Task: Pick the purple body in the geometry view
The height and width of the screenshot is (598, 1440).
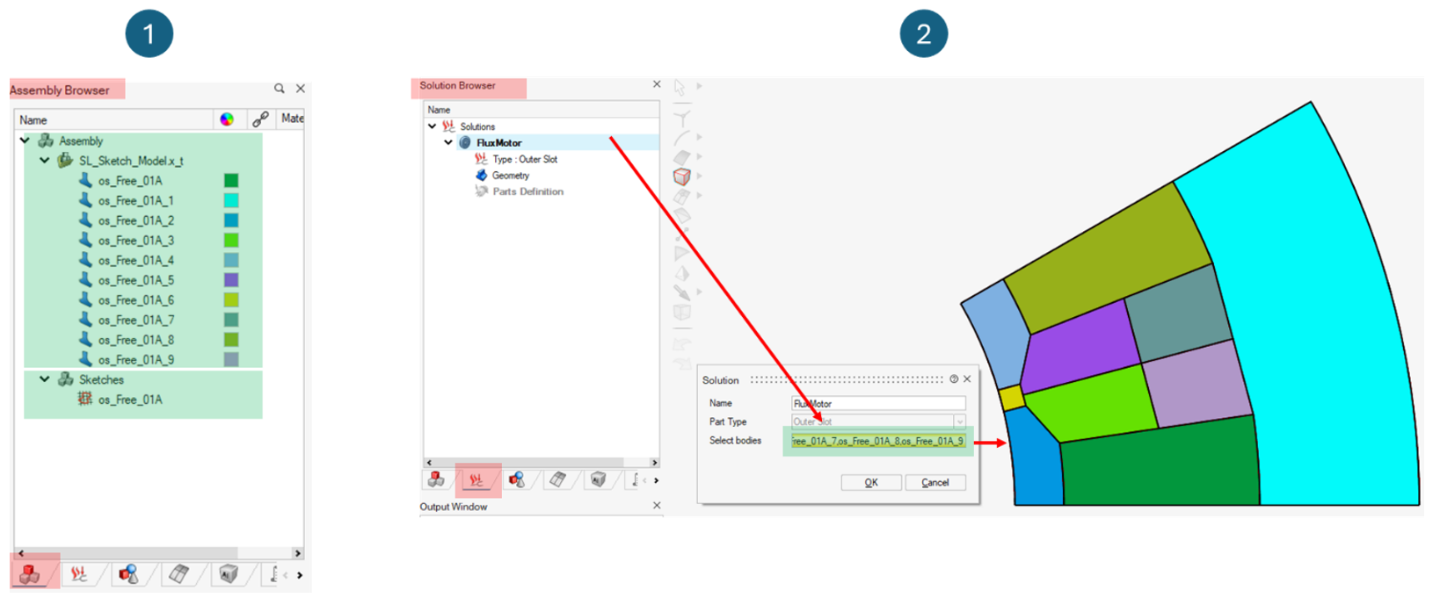Action: pos(1080,348)
